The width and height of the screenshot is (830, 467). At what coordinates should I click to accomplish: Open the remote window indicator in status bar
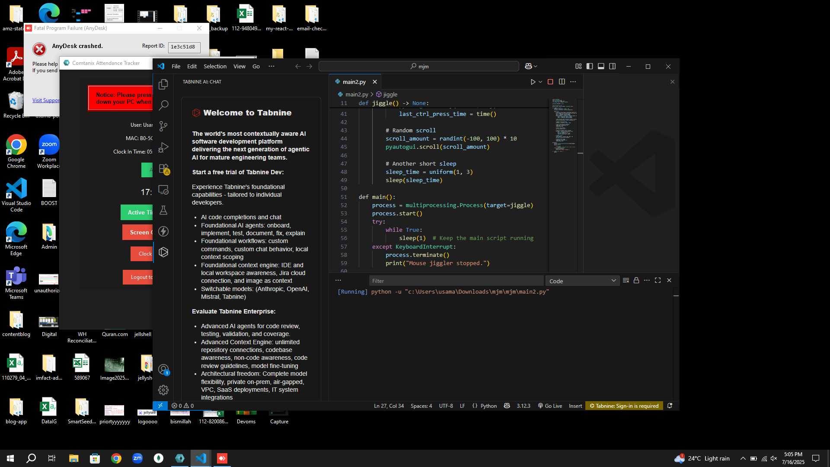[160, 406]
